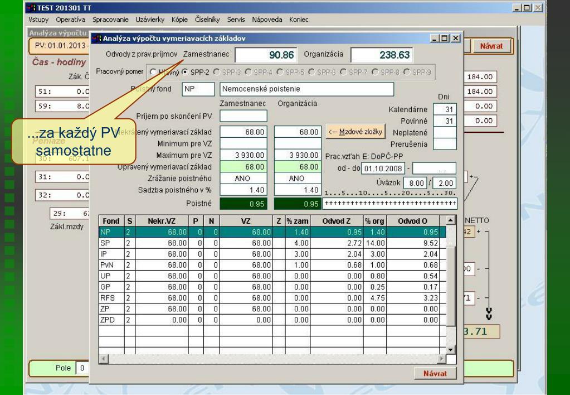The width and height of the screenshot is (570, 395).
Task: Click the empty end date field
Action: (434, 168)
